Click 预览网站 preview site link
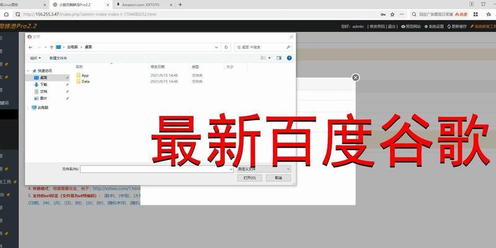Viewport: 496px width, 248px height. [411, 27]
